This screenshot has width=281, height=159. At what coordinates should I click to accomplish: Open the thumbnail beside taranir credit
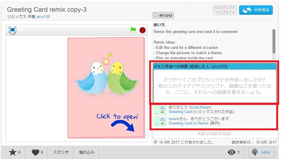tap(160, 121)
